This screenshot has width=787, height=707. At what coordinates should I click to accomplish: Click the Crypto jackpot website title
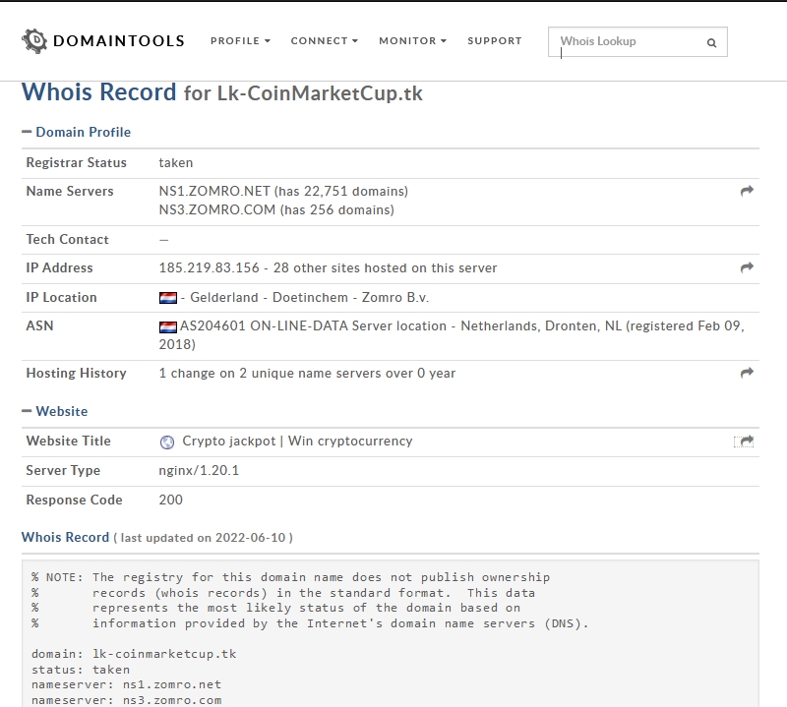(297, 442)
